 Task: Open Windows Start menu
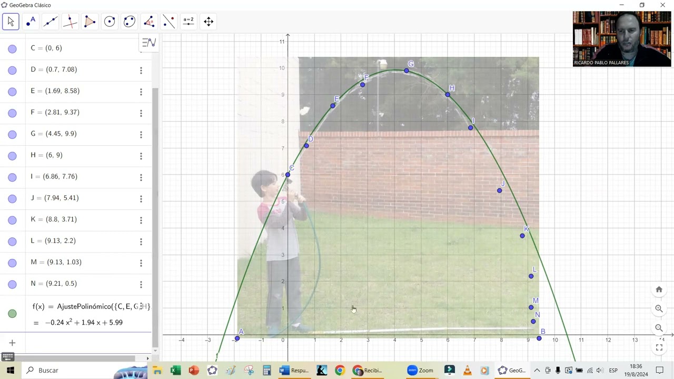10,370
